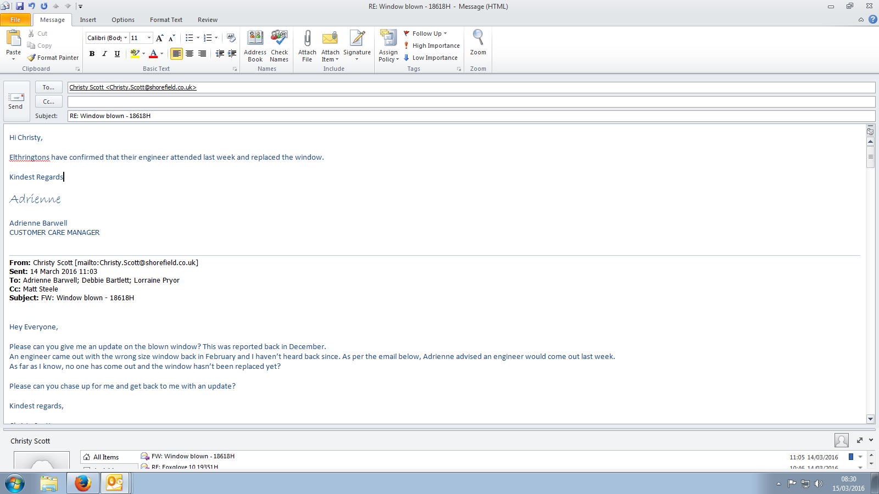
Task: Open Customize Quick Access Toolbar menu
Action: [80, 7]
